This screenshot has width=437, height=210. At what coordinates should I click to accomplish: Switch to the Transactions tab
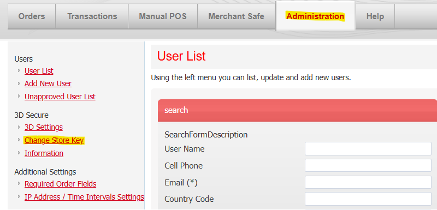coord(92,16)
